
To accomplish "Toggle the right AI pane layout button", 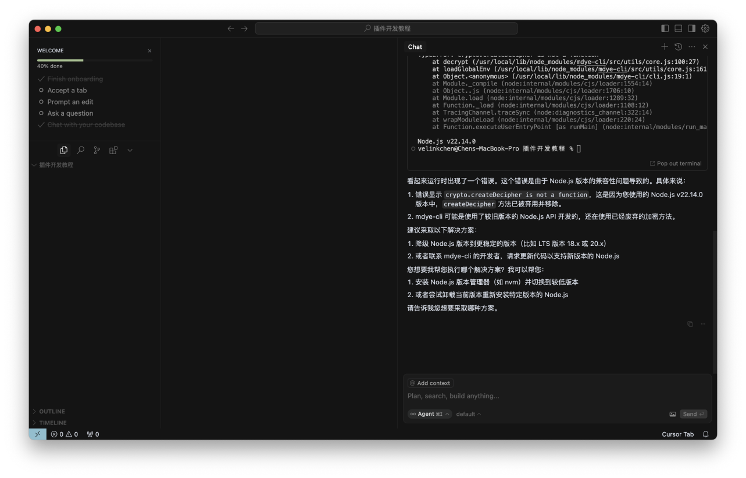I will [x=692, y=28].
